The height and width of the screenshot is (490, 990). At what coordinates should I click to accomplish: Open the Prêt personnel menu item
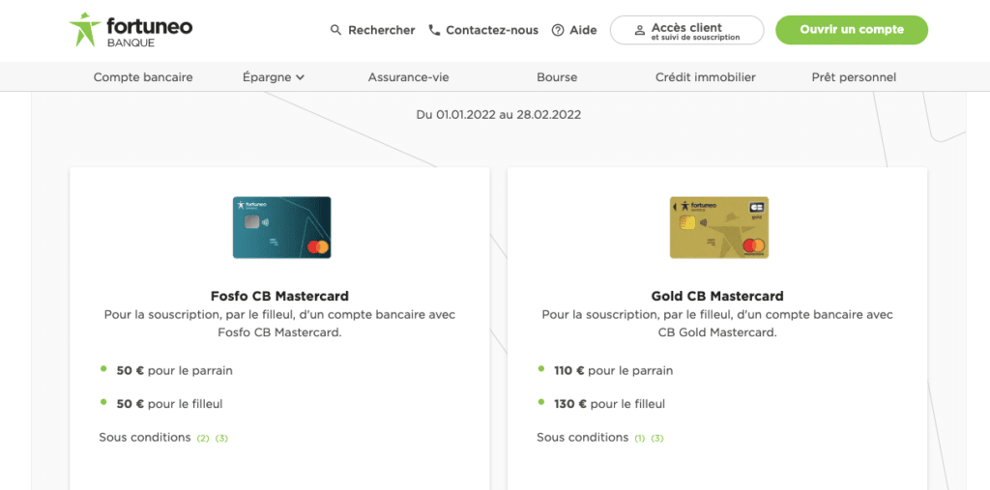coord(854,77)
